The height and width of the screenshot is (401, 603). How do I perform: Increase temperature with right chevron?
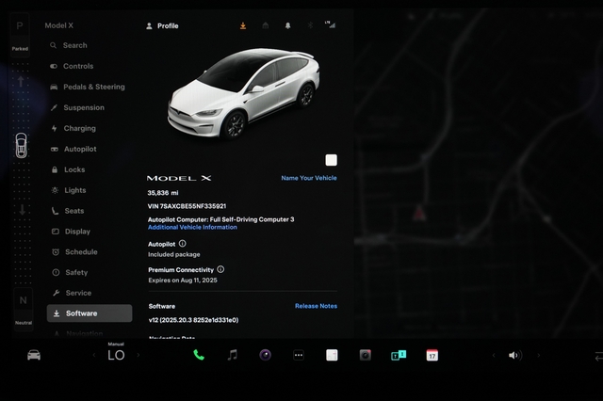pos(139,355)
